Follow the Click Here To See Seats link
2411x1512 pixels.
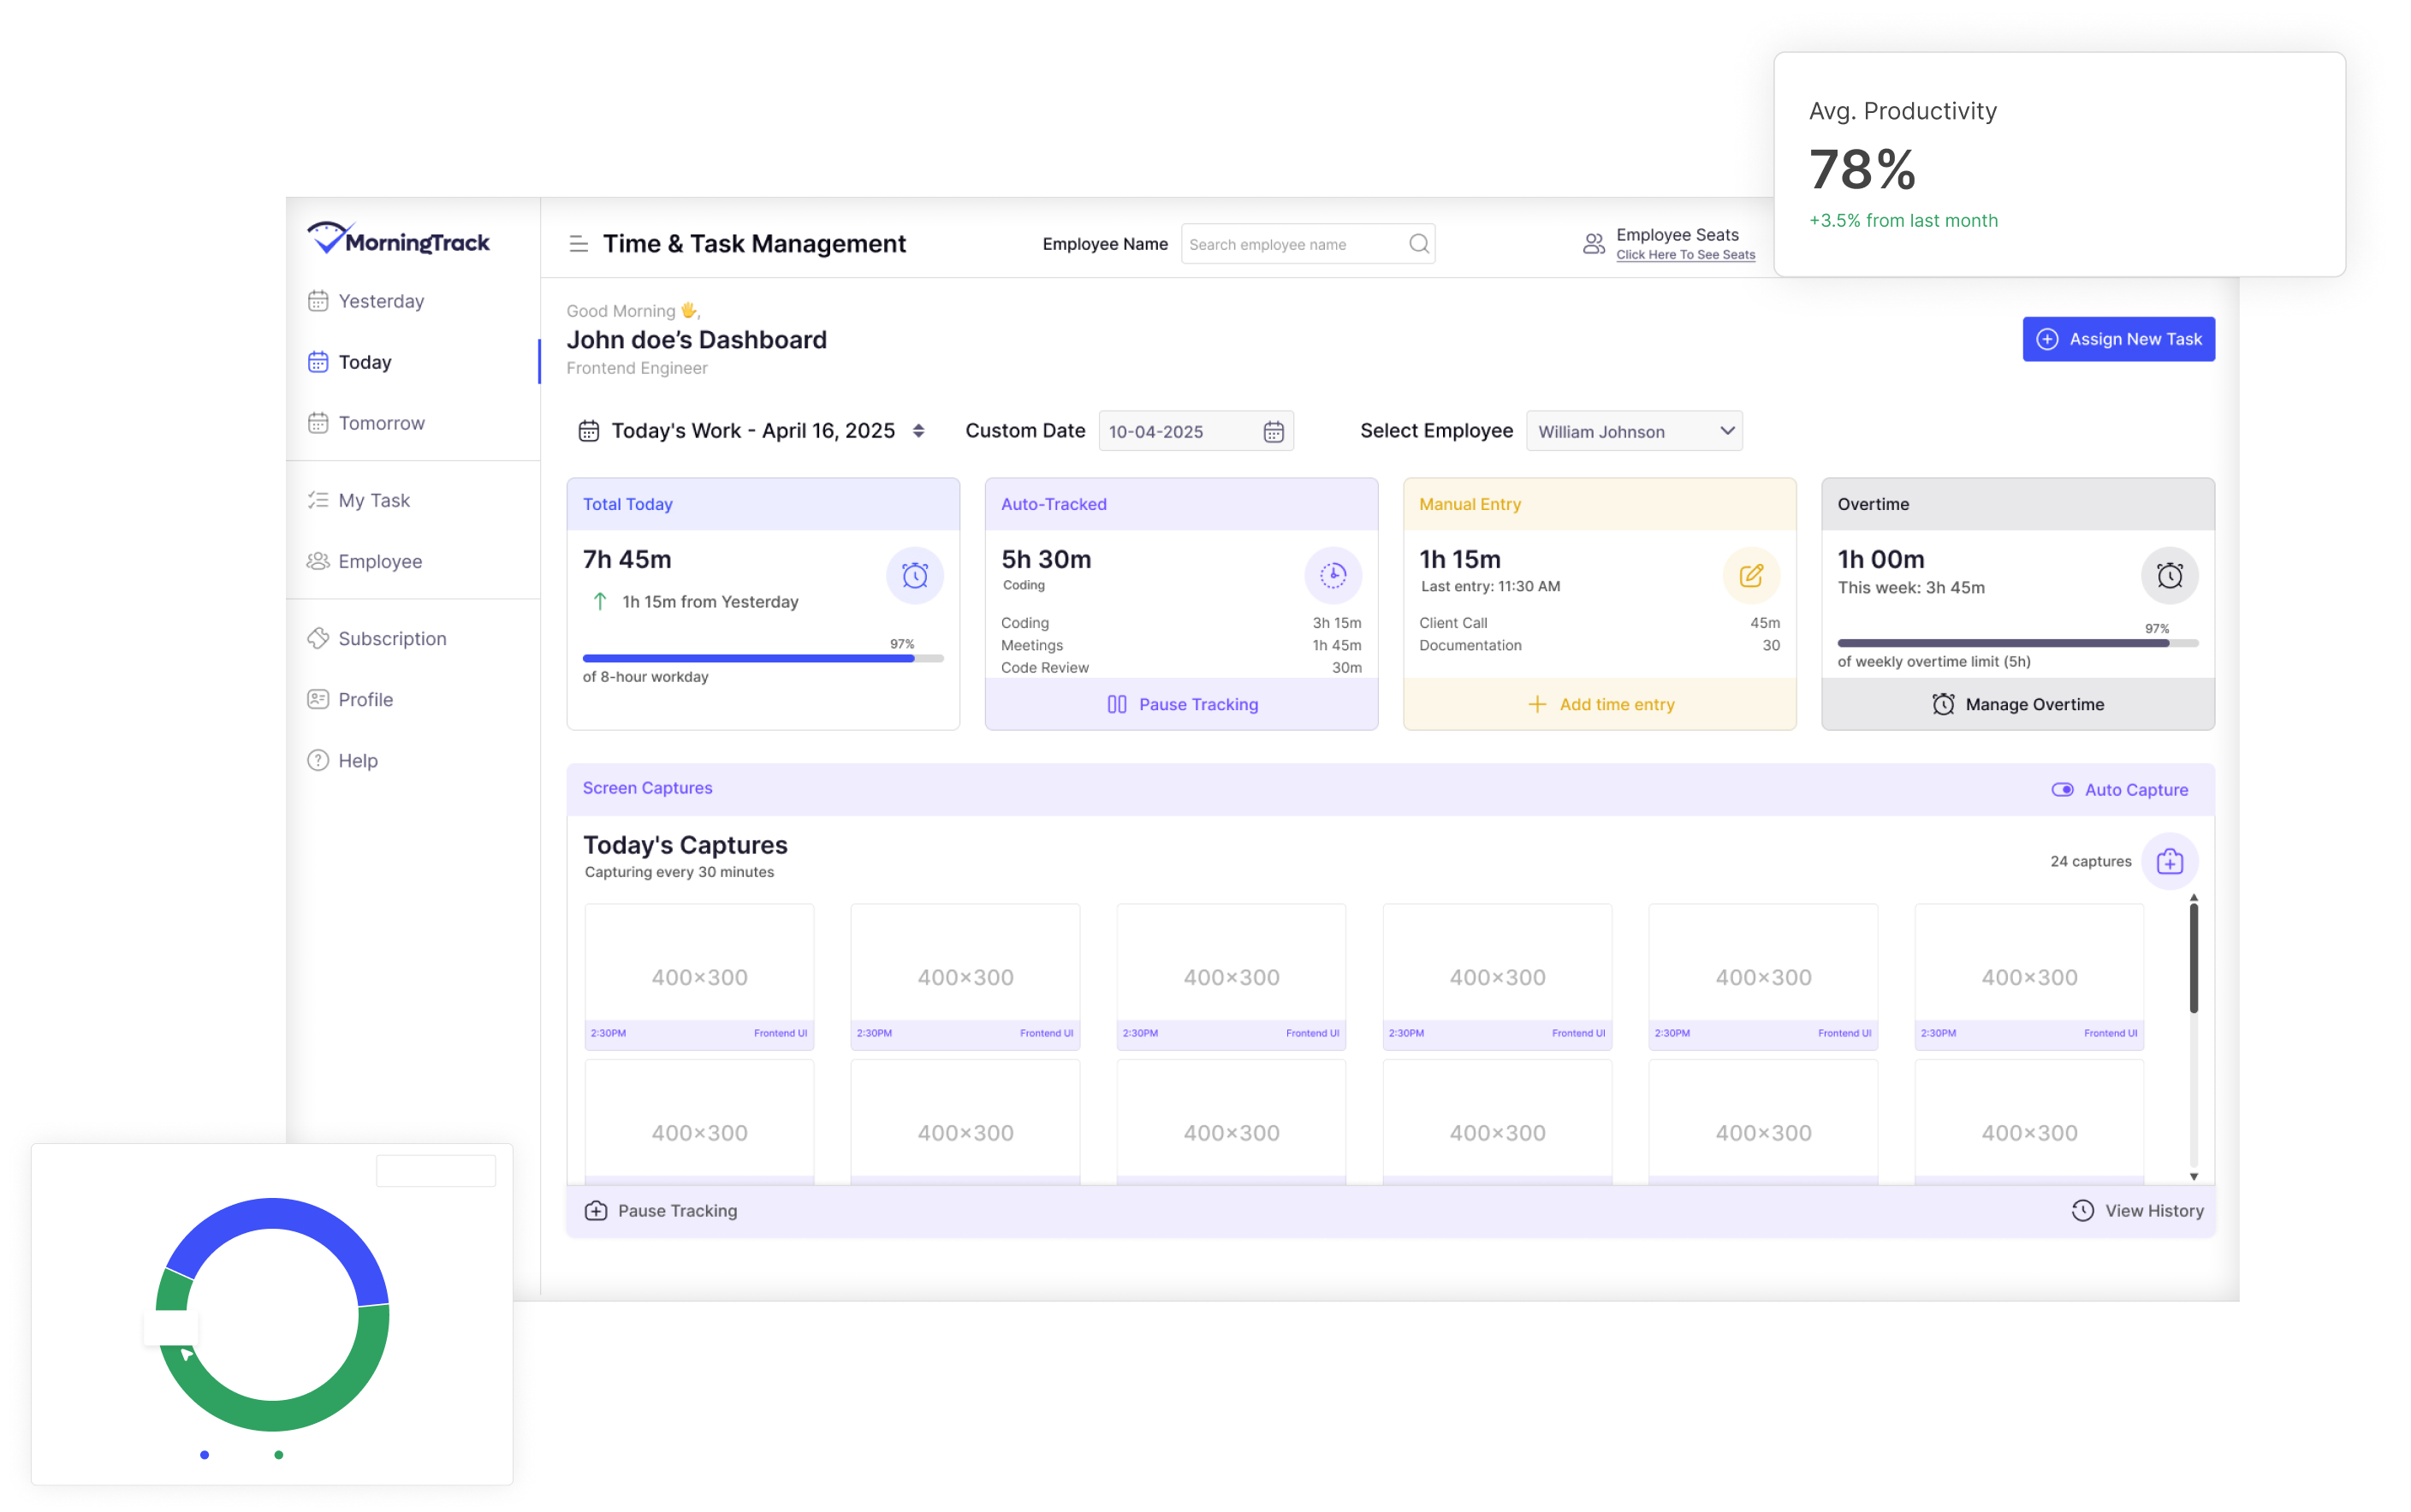click(1685, 255)
